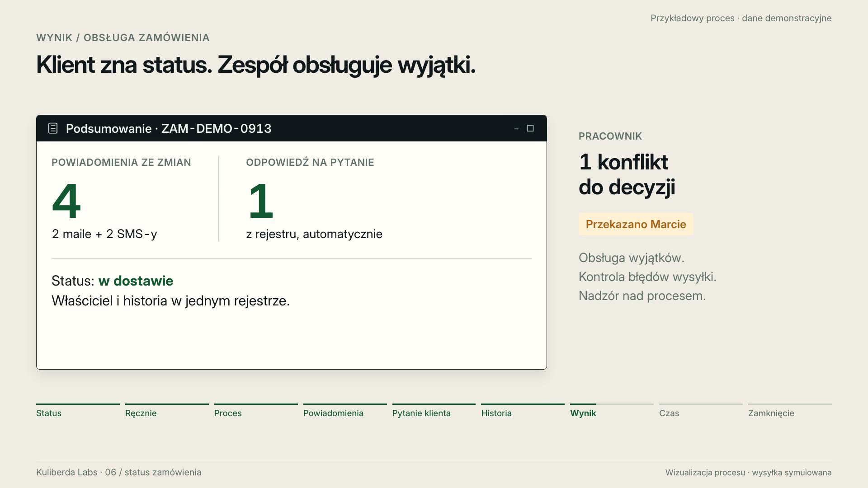Click 'Przykładowy proces · dane demonstracyjne' note
The height and width of the screenshot is (488, 868).
pos(741,18)
